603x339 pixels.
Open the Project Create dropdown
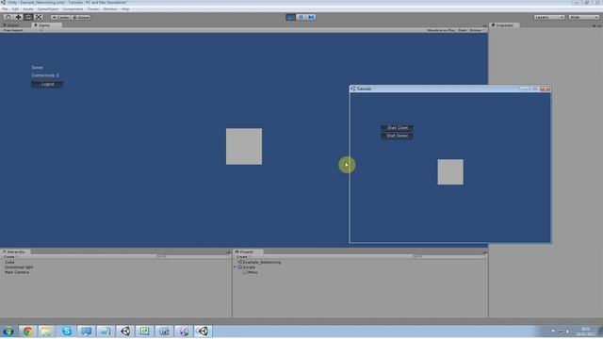click(243, 256)
